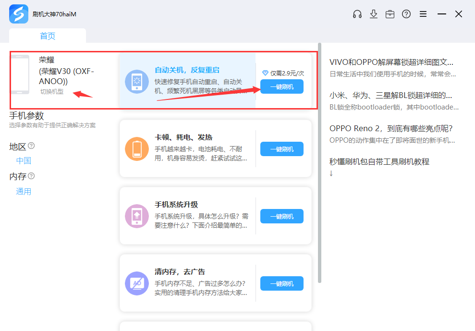Click the headset customer support icon
This screenshot has width=475, height=331.
357,14
